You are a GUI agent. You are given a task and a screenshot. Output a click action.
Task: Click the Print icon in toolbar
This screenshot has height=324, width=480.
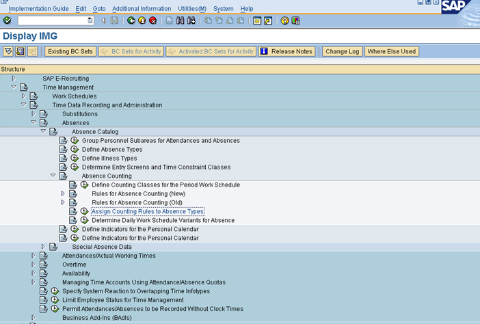tap(169, 21)
